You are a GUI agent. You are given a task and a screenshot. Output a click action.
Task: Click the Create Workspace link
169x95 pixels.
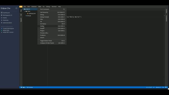pos(8,28)
